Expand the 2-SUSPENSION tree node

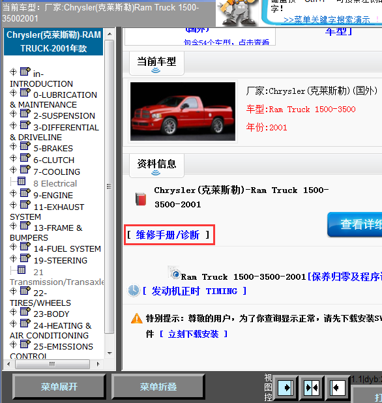pyautogui.click(x=13, y=113)
